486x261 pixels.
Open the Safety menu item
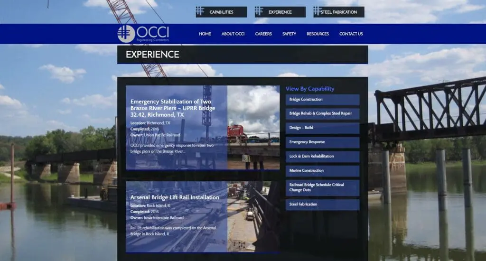[x=289, y=34]
